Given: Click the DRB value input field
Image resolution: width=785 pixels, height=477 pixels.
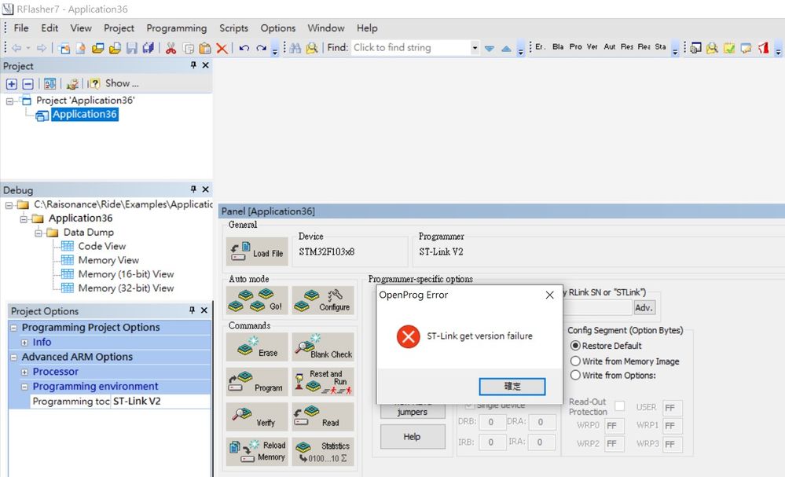Looking at the screenshot, I should point(492,422).
